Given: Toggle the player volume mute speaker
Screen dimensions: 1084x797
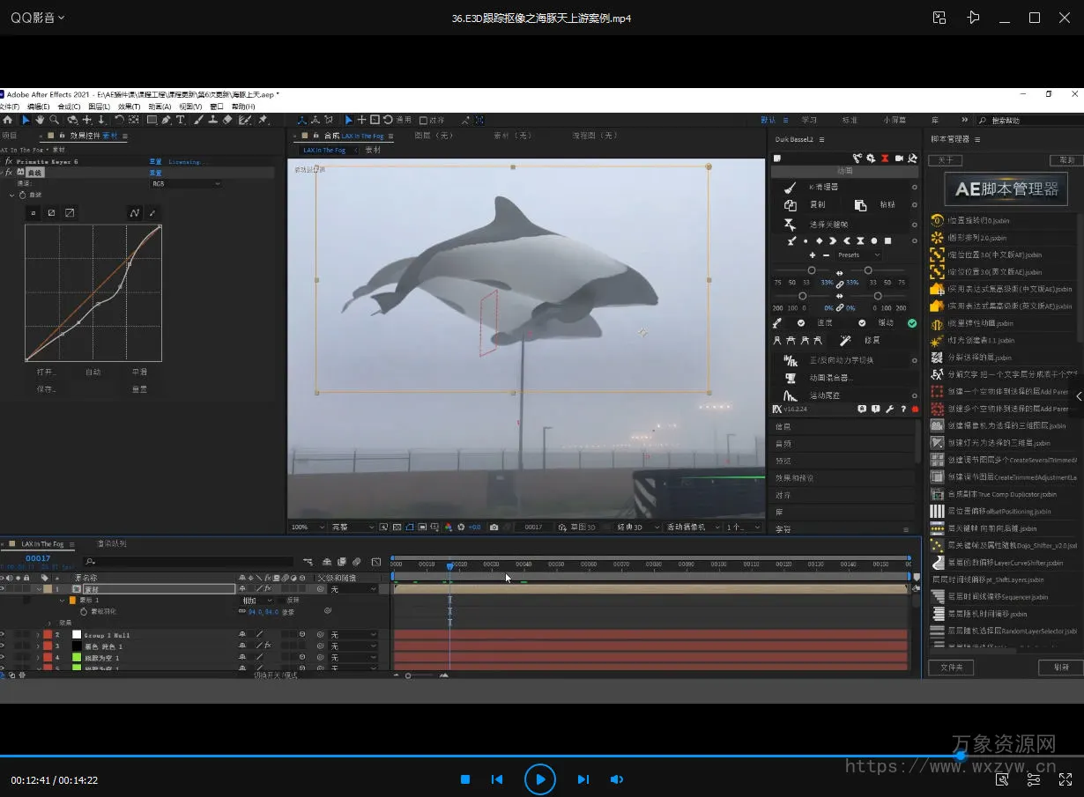Looking at the screenshot, I should pos(617,779).
